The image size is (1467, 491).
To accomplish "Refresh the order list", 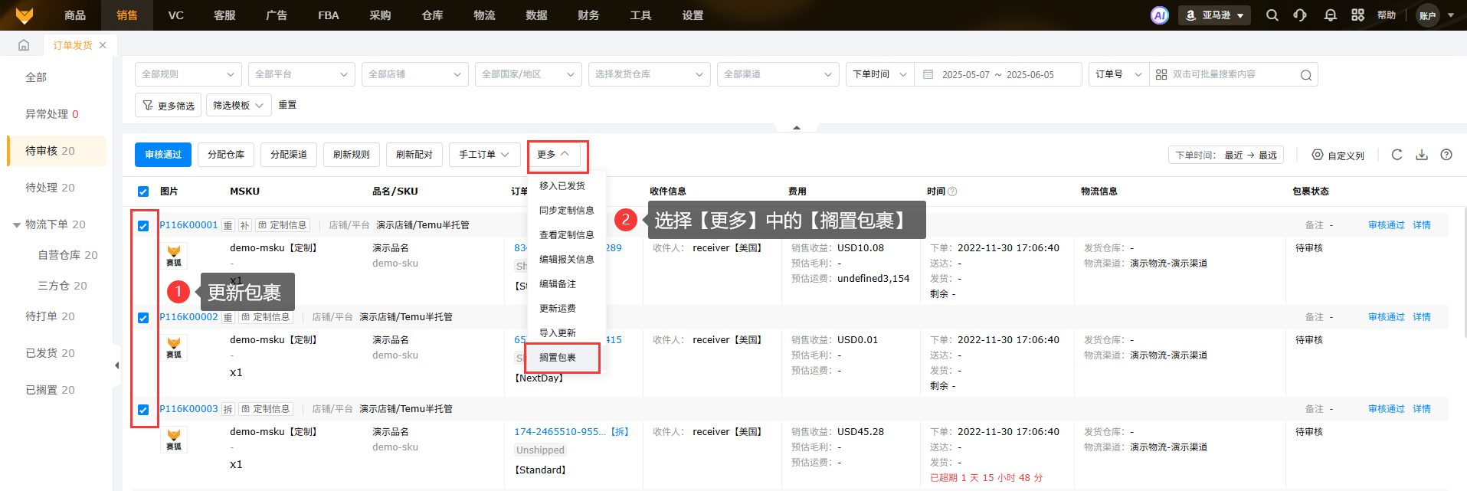I will (x=1397, y=155).
